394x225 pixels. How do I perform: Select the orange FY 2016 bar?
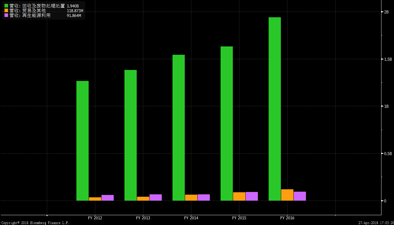tap(287, 195)
